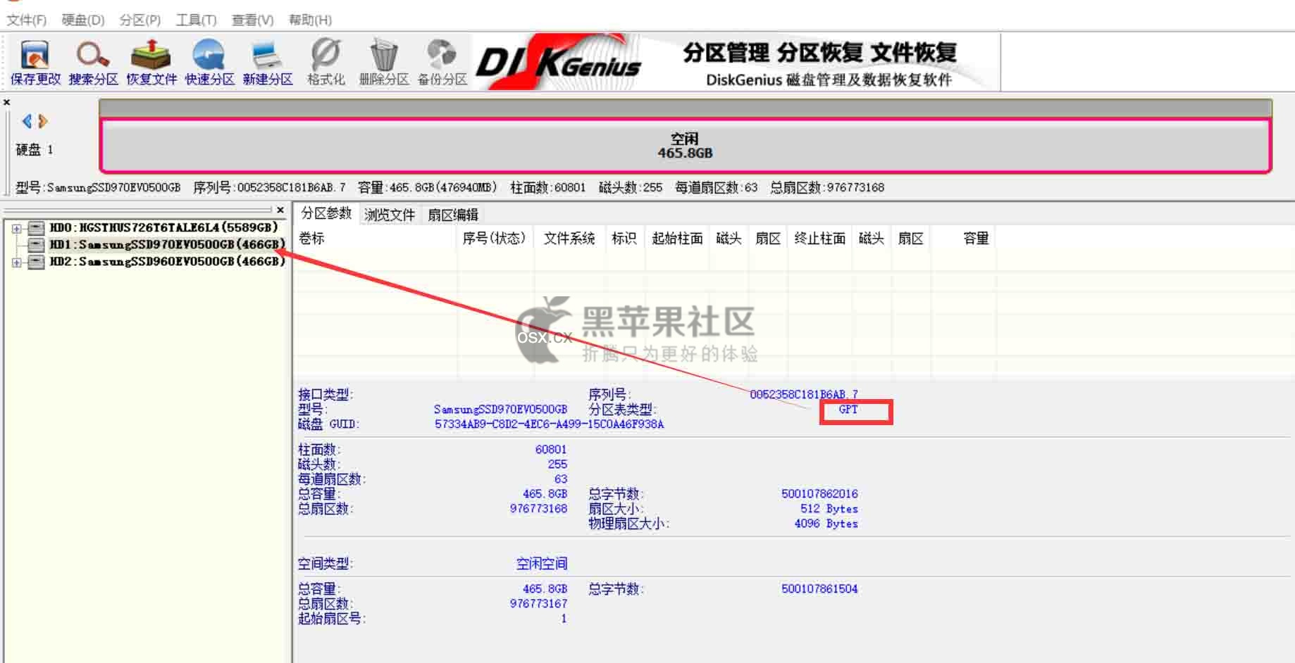Open the Tools (工具) menu
This screenshot has height=663, width=1295.
coord(196,20)
